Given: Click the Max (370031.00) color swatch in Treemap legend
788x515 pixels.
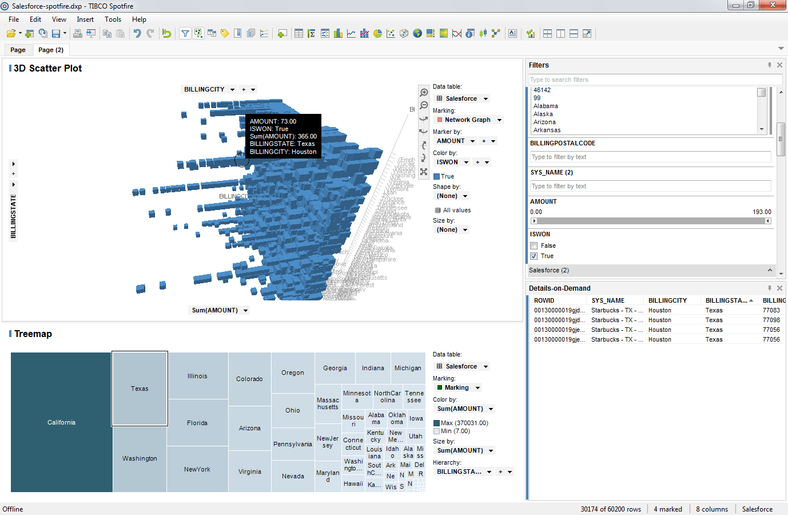Looking at the screenshot, I should pos(437,423).
